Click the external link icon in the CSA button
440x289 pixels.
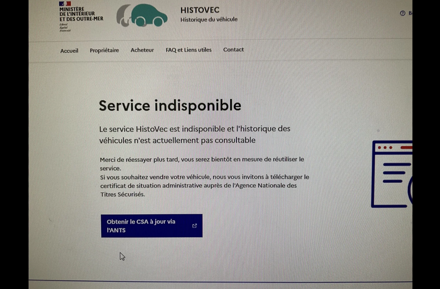click(x=194, y=226)
